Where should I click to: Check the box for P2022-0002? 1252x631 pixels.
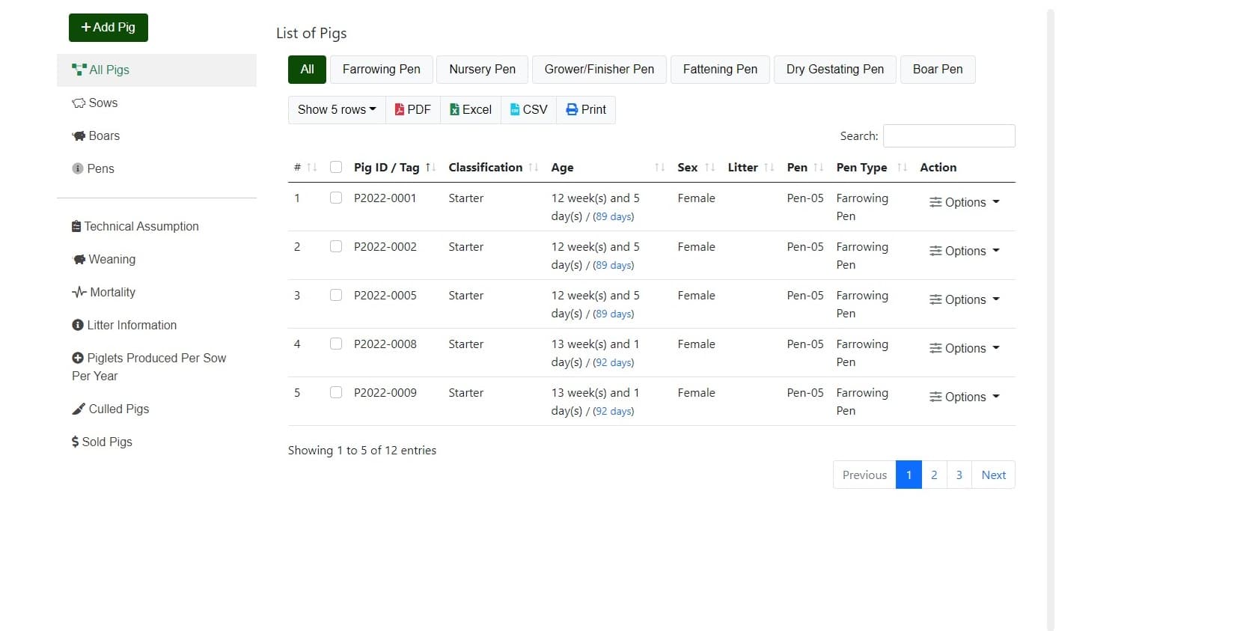[336, 246]
